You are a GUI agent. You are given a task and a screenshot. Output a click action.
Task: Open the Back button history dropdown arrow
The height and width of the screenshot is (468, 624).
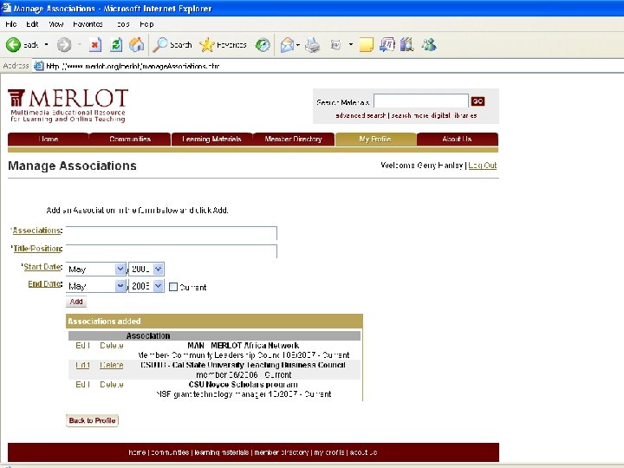tap(46, 44)
